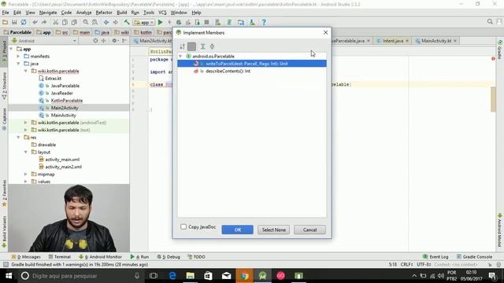Image resolution: width=504 pixels, height=283 pixels.
Task: Click the Help question mark icon
Action: (264, 22)
